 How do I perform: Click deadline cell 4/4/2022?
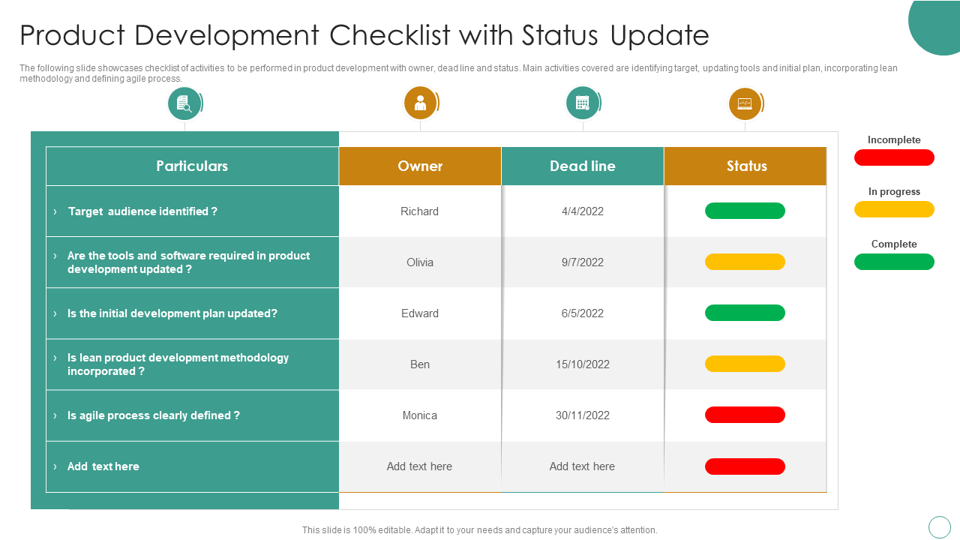[583, 211]
